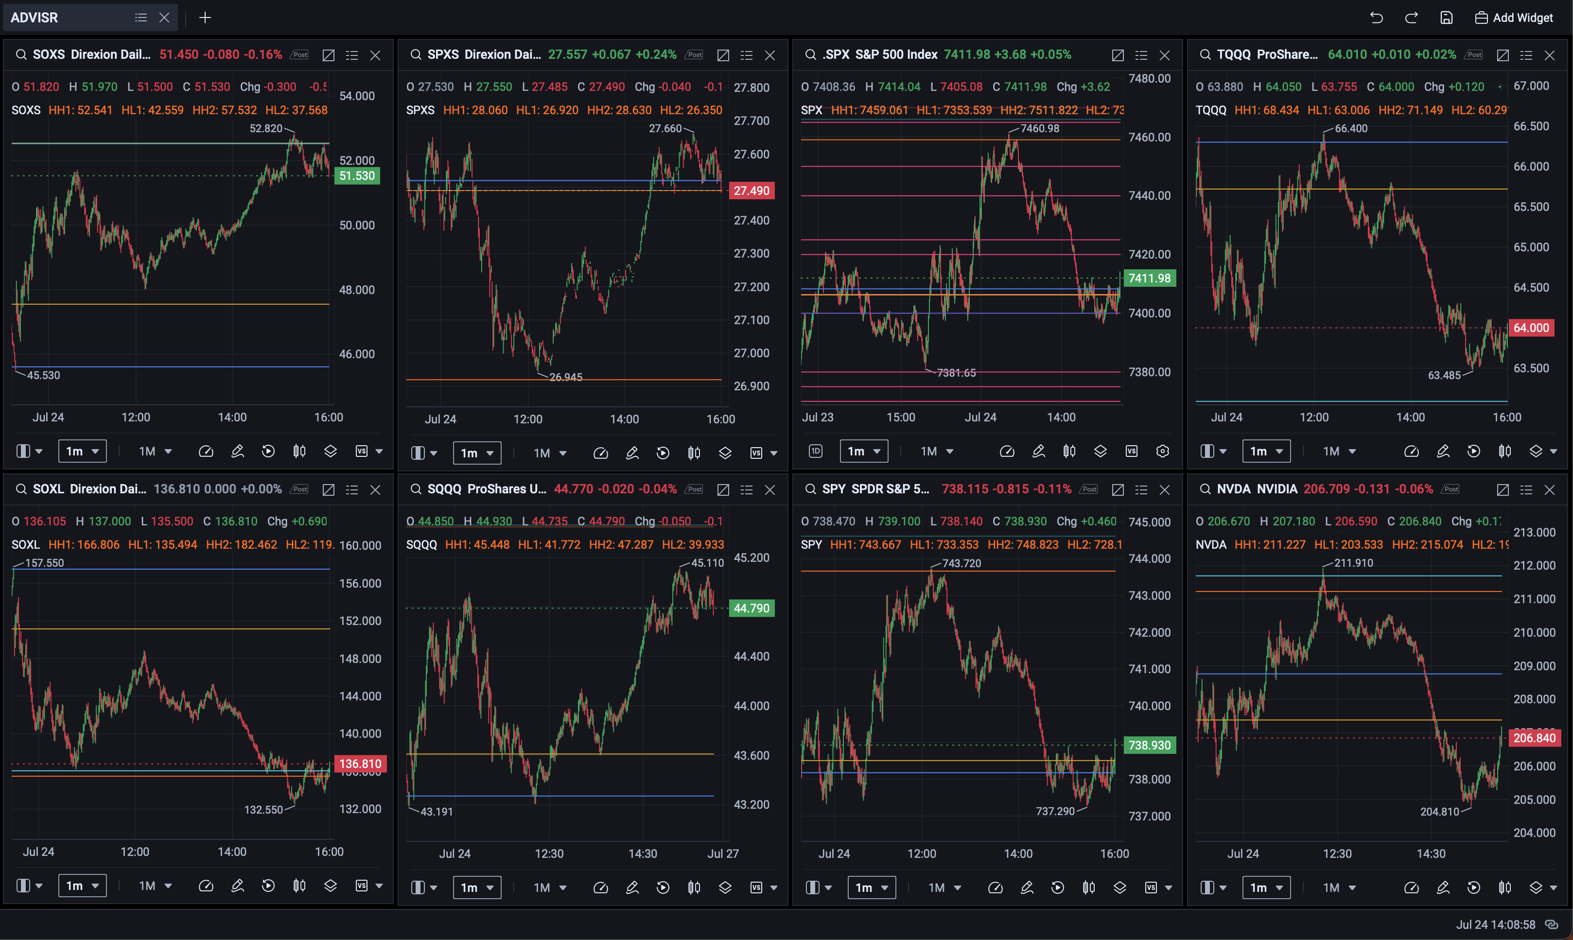The width and height of the screenshot is (1573, 940).
Task: Open the 1M range dropdown in SOXS
Action: pos(155,451)
